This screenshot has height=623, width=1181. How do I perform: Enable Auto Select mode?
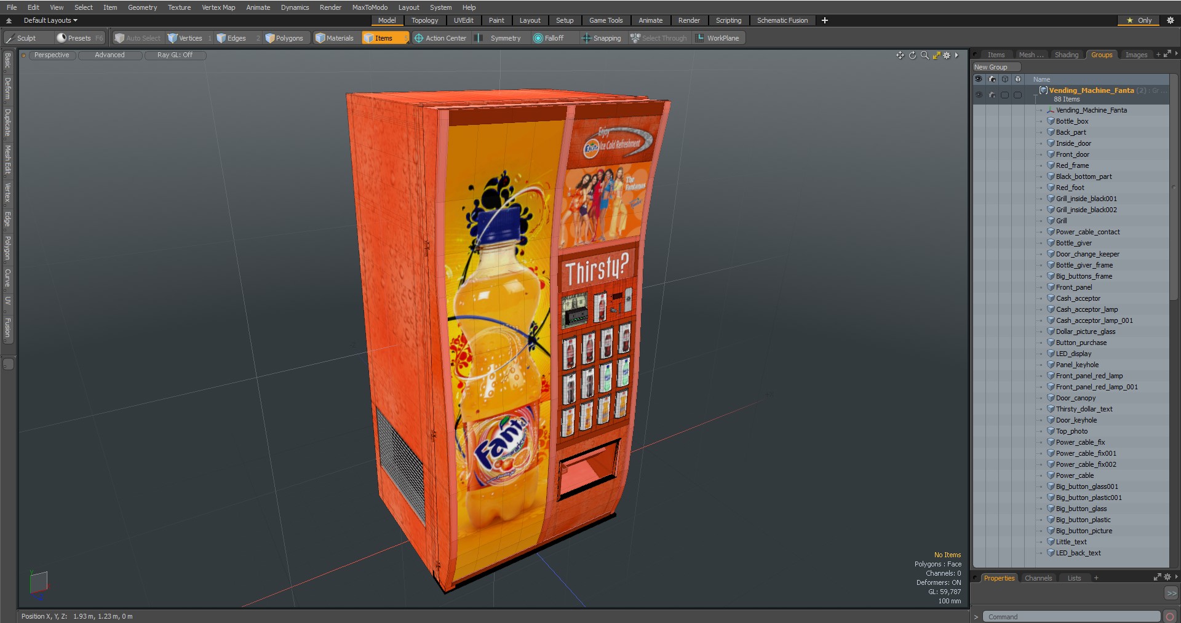pos(138,38)
